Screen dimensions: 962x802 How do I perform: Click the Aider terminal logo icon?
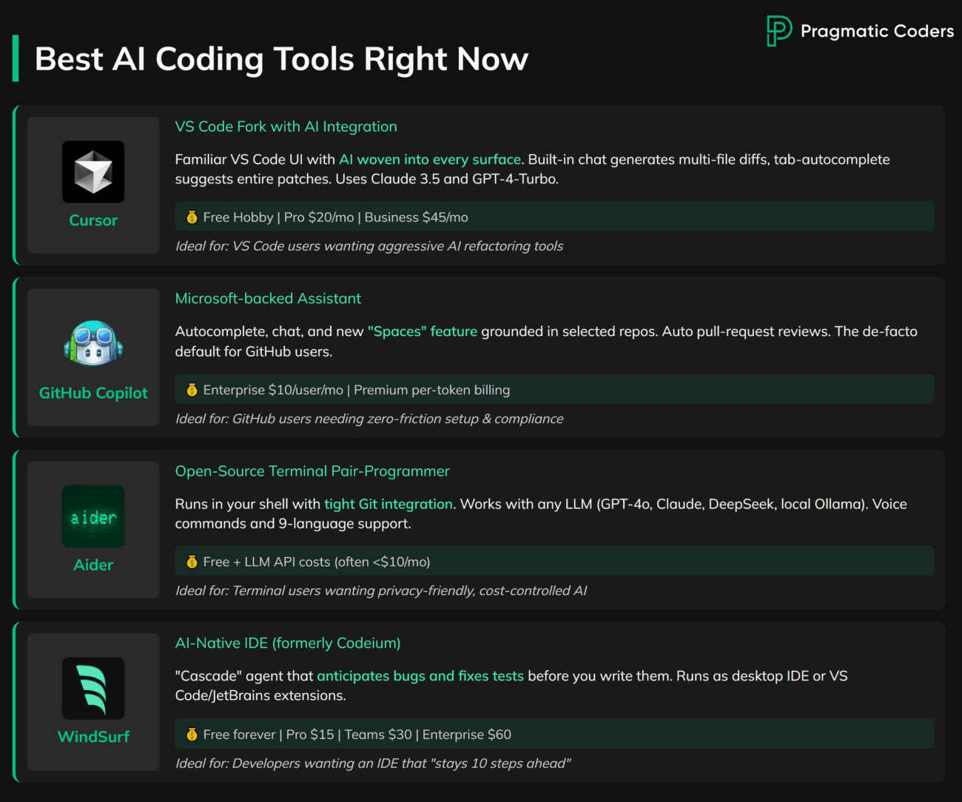tap(93, 516)
